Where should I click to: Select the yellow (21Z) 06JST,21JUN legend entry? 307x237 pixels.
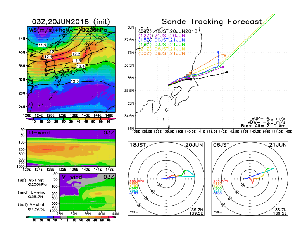pos(162,49)
